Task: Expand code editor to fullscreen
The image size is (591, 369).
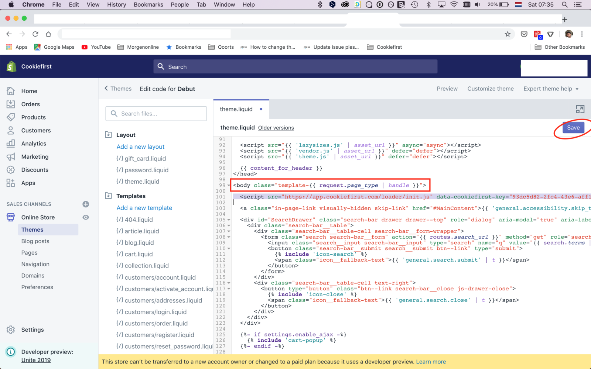Action: pos(580,109)
